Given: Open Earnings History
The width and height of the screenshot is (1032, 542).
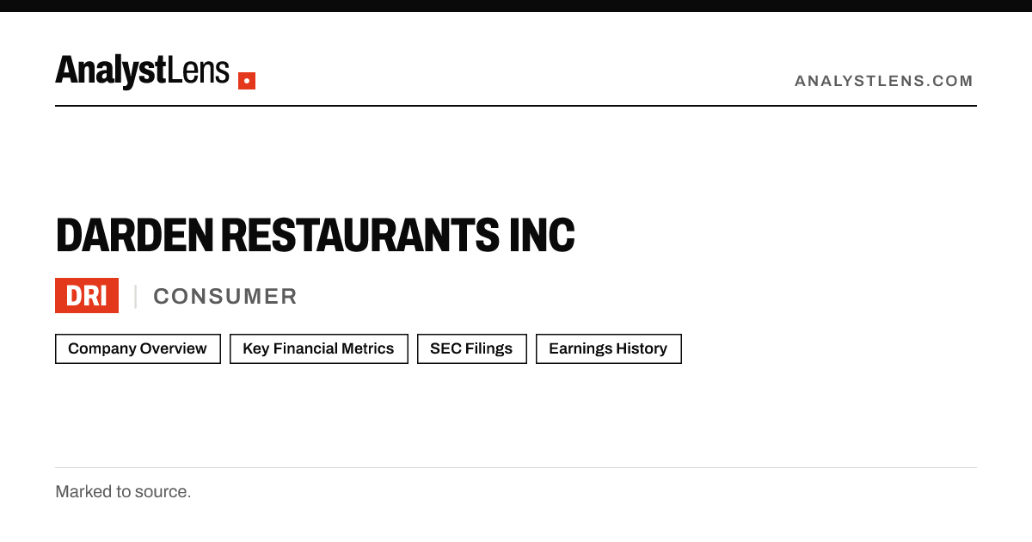Looking at the screenshot, I should point(608,348).
